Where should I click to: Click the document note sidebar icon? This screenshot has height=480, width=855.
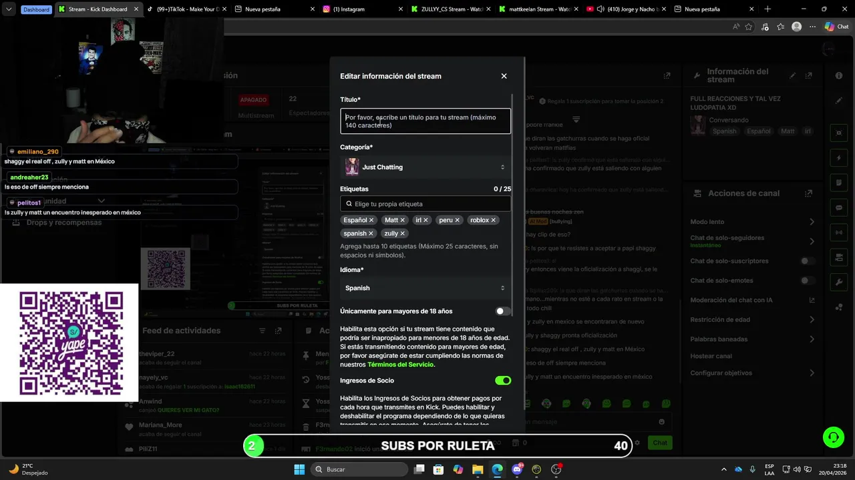point(839,183)
